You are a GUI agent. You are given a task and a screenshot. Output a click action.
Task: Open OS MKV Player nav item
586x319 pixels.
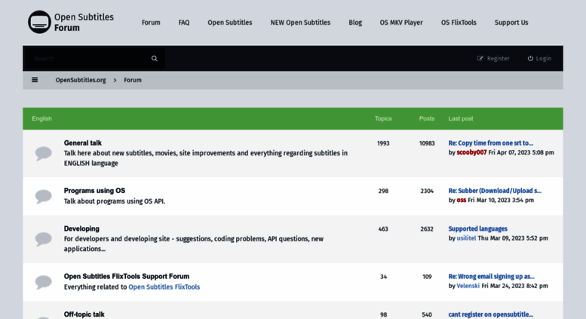(401, 23)
